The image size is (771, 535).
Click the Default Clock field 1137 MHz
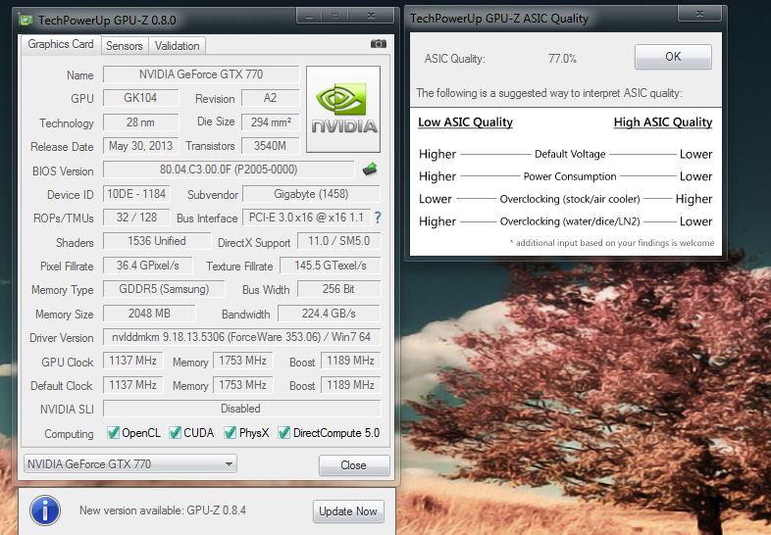pos(132,385)
